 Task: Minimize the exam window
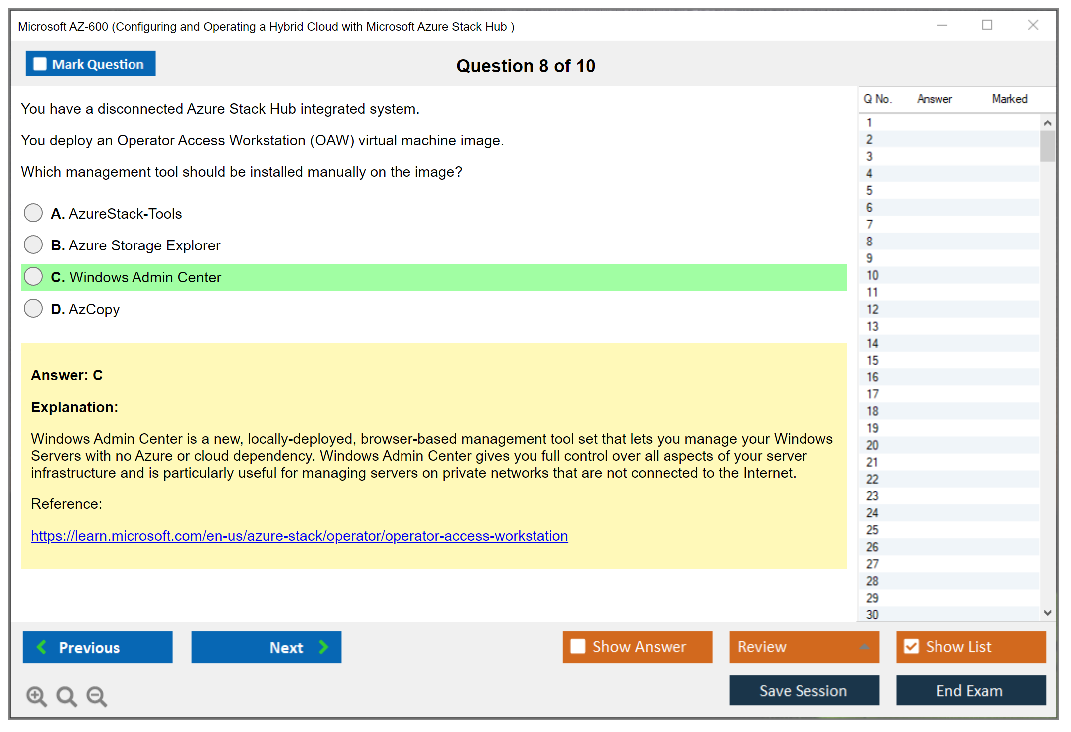coord(942,25)
